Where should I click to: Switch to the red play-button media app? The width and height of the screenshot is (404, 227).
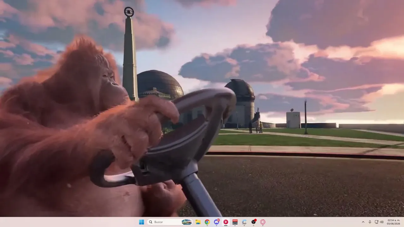click(x=226, y=222)
